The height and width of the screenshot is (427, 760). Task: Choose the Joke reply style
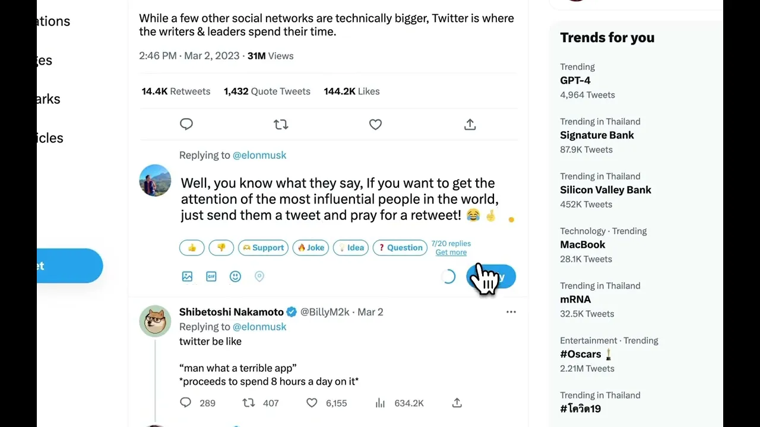[311, 248]
